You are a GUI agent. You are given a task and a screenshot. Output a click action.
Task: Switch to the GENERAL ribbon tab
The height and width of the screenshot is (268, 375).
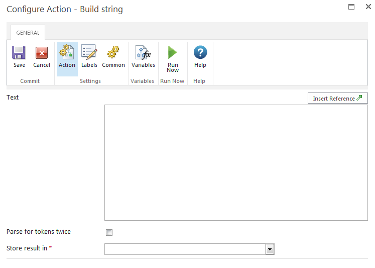pyautogui.click(x=28, y=33)
